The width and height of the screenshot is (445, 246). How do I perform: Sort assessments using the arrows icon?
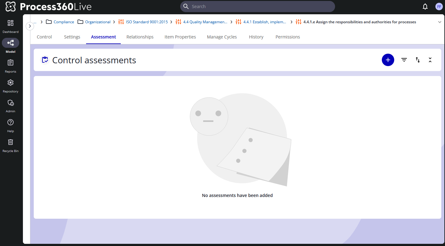point(418,60)
